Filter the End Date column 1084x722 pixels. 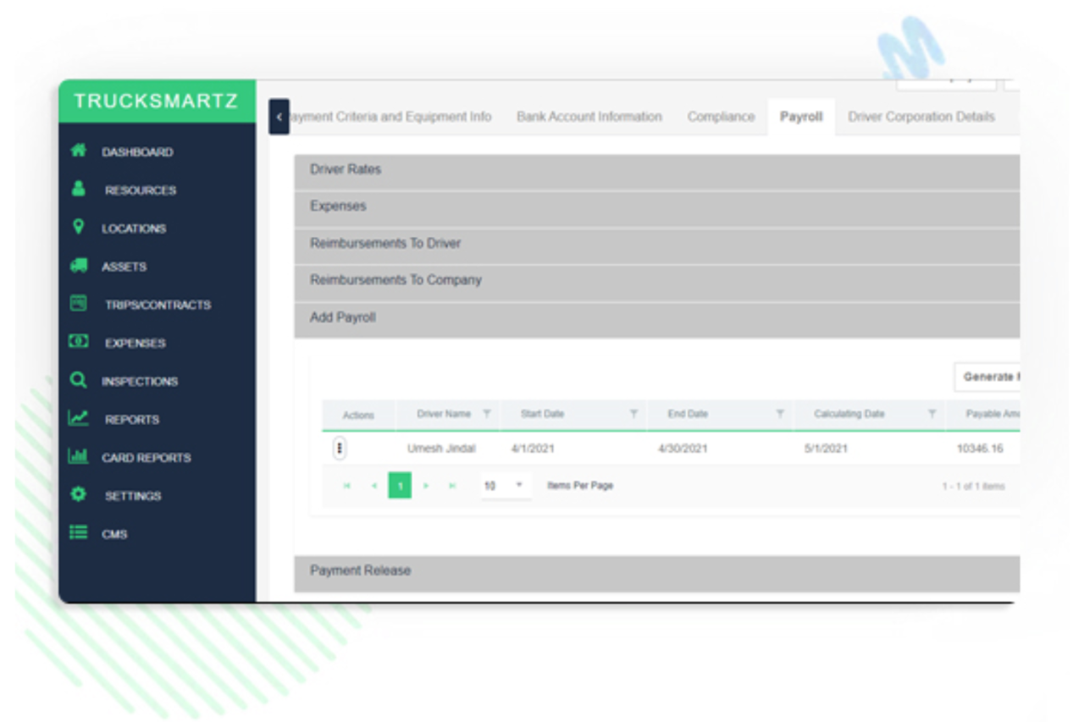(780, 414)
